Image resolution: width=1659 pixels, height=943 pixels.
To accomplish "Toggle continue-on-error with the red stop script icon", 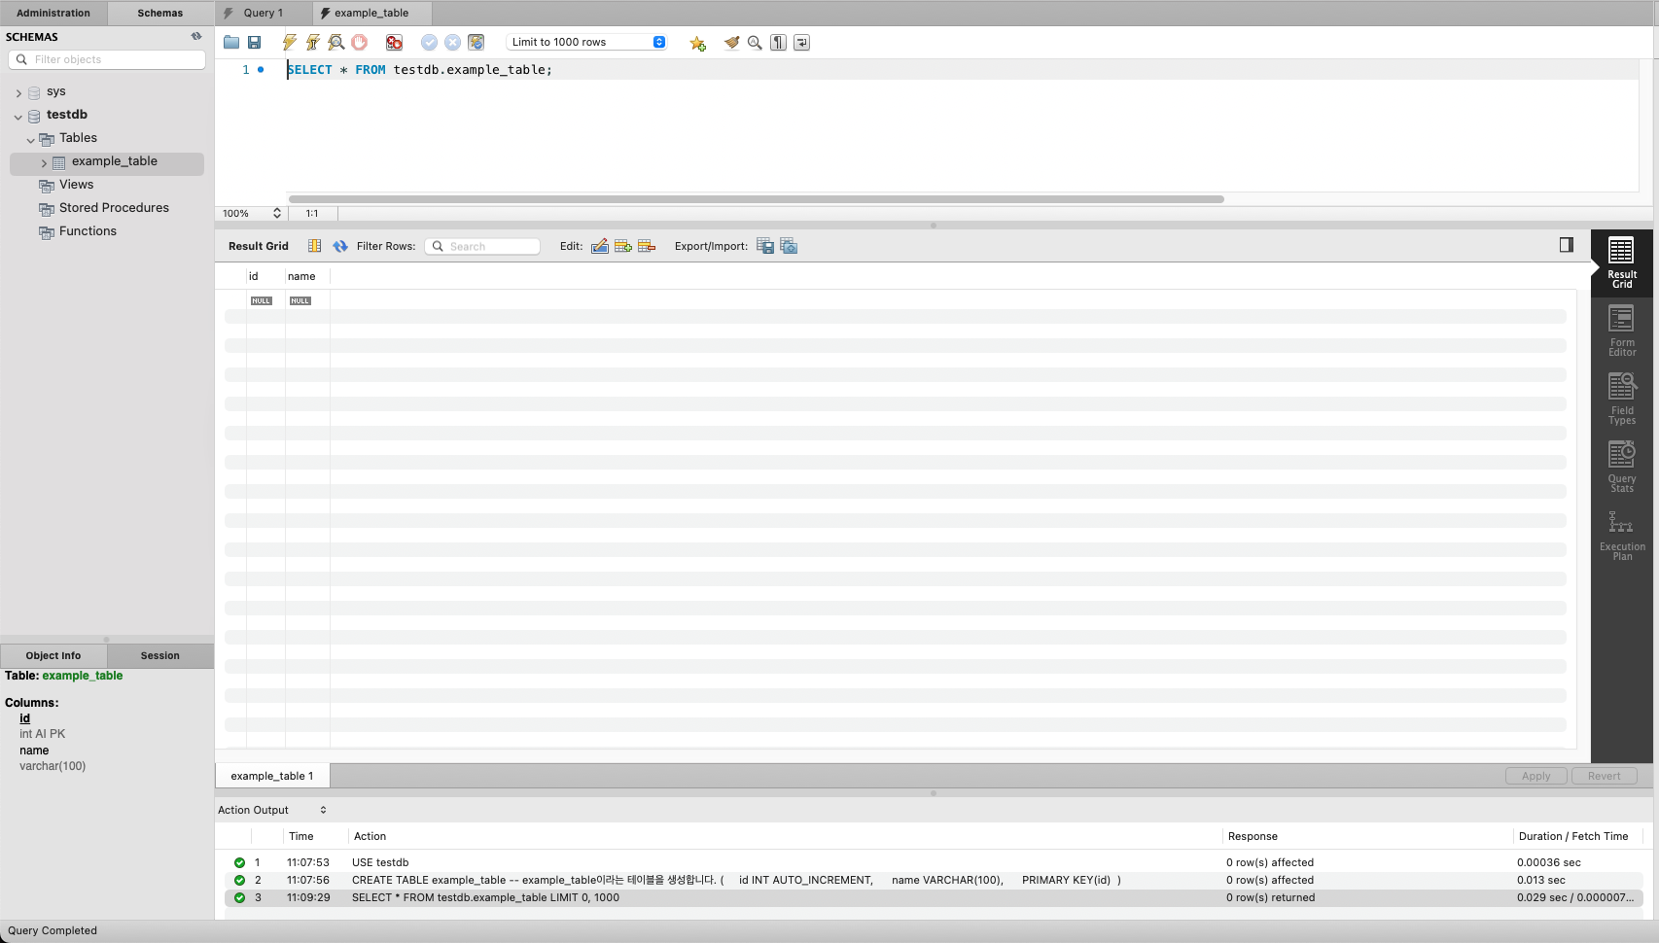I will tap(394, 43).
